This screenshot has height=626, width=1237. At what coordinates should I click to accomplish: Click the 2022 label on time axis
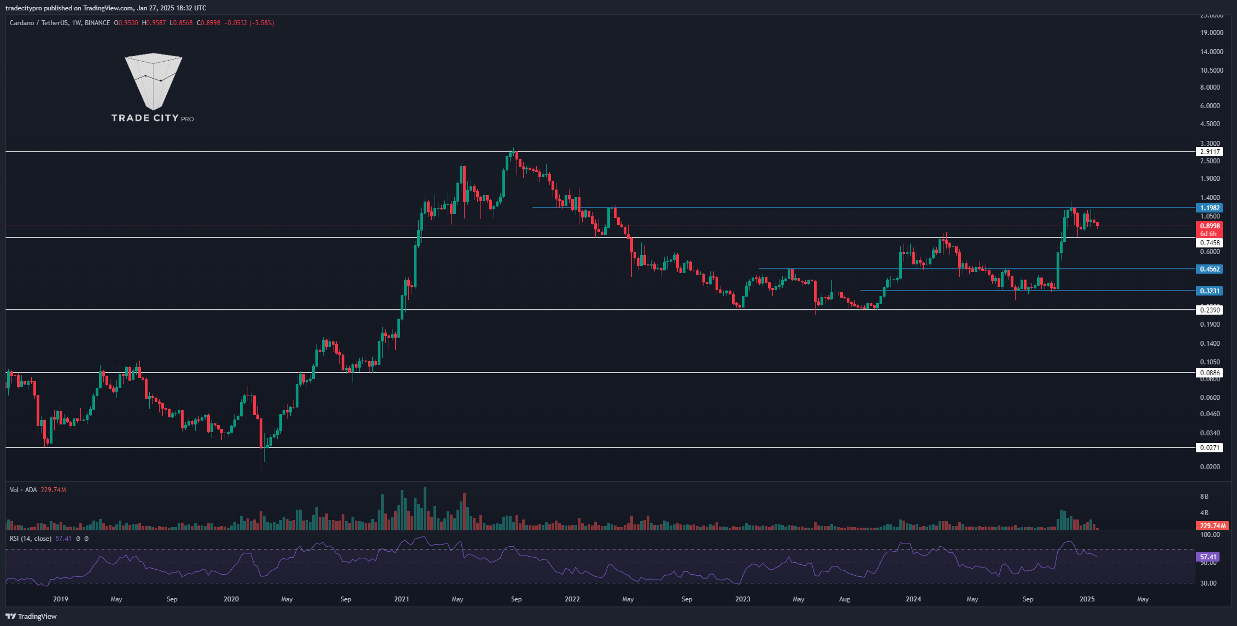(572, 599)
